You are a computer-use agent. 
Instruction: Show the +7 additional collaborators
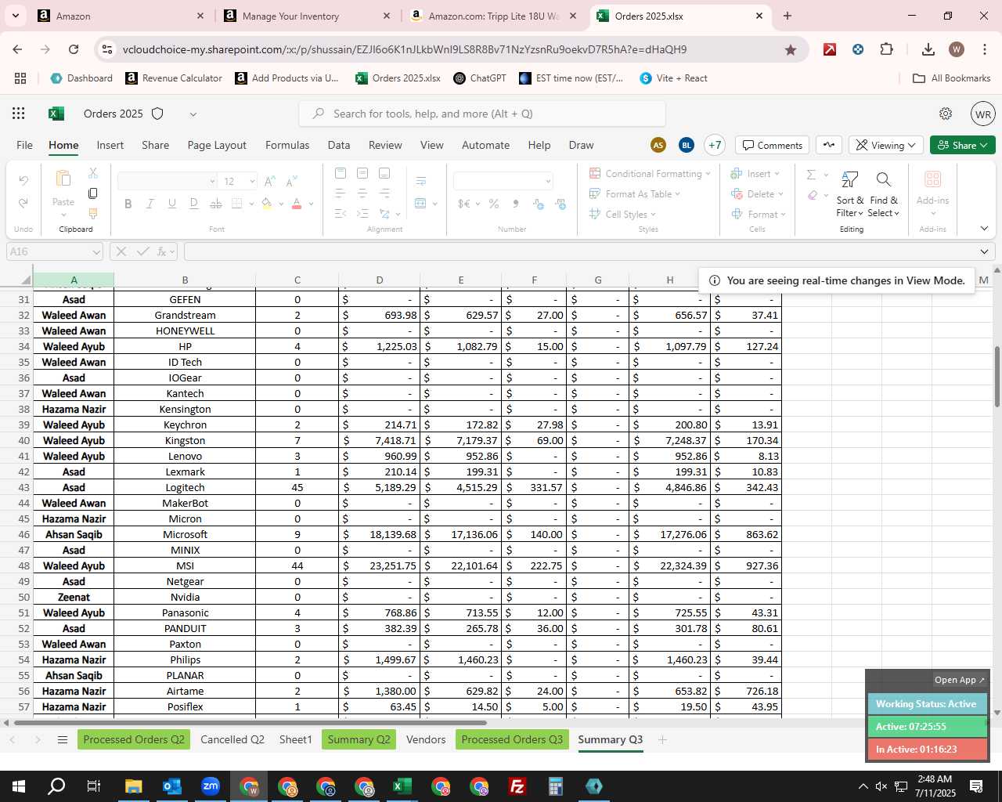click(x=715, y=145)
